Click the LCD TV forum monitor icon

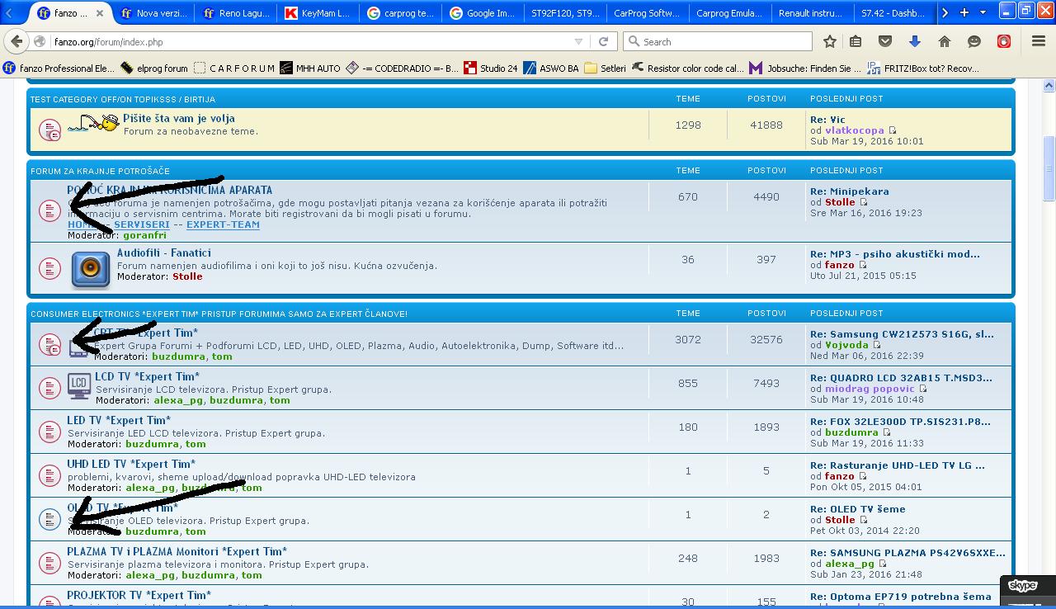tap(78, 385)
